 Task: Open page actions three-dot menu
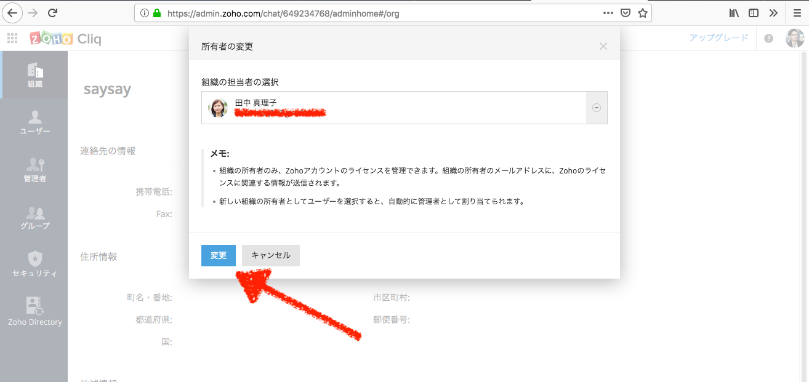(608, 13)
